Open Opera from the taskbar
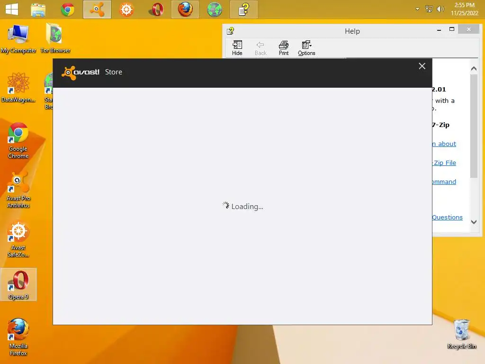This screenshot has height=364, width=485. click(x=156, y=9)
